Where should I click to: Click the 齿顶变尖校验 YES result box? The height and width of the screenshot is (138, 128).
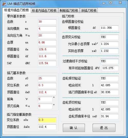click(110, 37)
